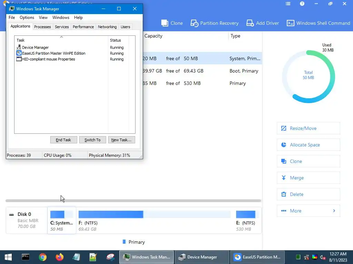Open the Help menu in Task Manager
Viewport: 353px width, 264px height.
78,18
